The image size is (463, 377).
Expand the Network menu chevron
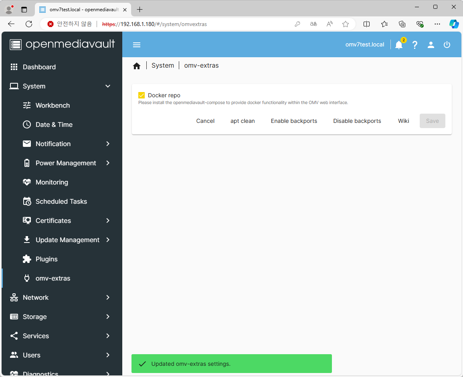[108, 297]
